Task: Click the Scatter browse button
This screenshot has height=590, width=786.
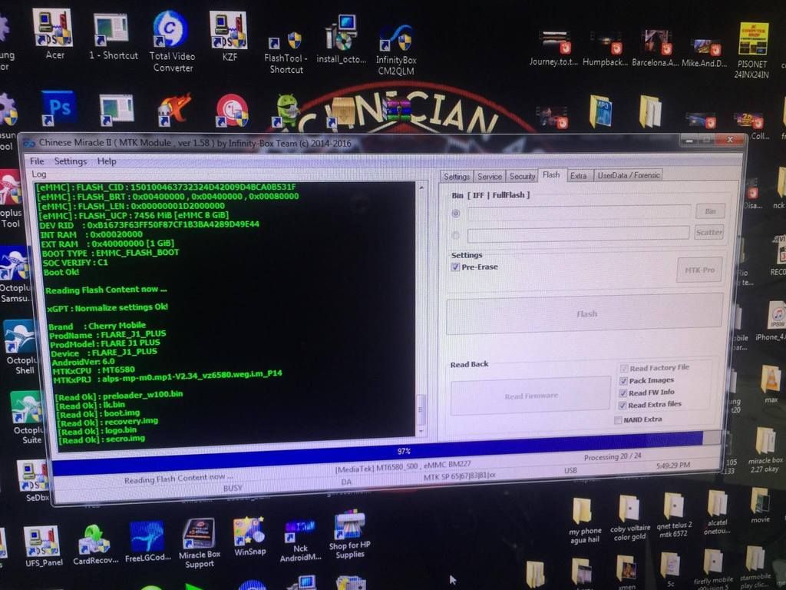Action: pyautogui.click(x=708, y=232)
